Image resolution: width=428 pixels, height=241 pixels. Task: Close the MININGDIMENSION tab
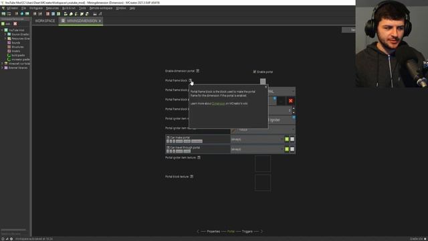pyautogui.click(x=100, y=21)
